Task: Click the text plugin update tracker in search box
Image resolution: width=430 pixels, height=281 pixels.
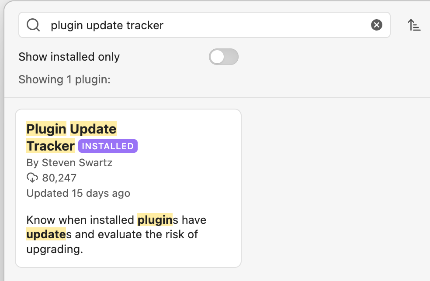Action: [107, 25]
